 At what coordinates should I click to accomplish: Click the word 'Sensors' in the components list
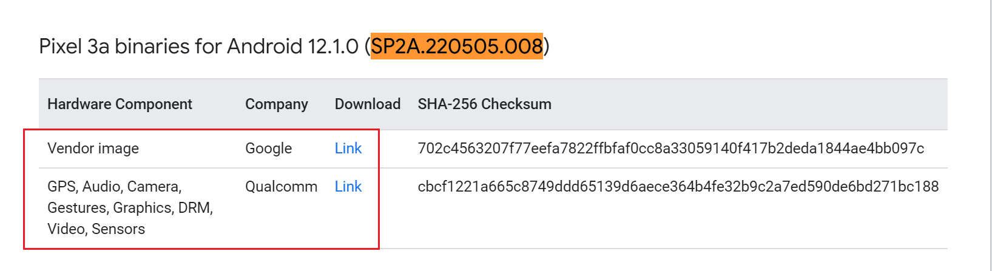tap(118, 229)
